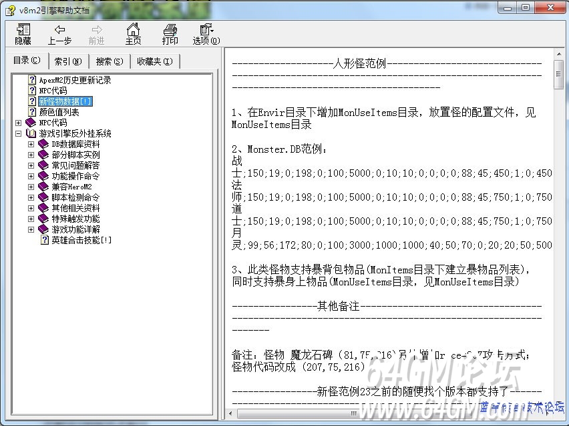Click the help page icon beside ApexM2历史更新记录
This screenshot has width=569, height=426.
click(x=31, y=80)
